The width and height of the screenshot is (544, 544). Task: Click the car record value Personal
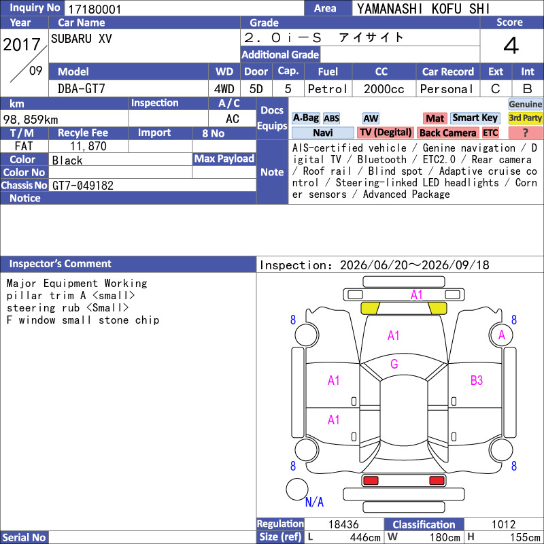pos(447,89)
